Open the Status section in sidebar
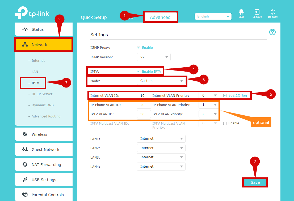 coord(37,29)
